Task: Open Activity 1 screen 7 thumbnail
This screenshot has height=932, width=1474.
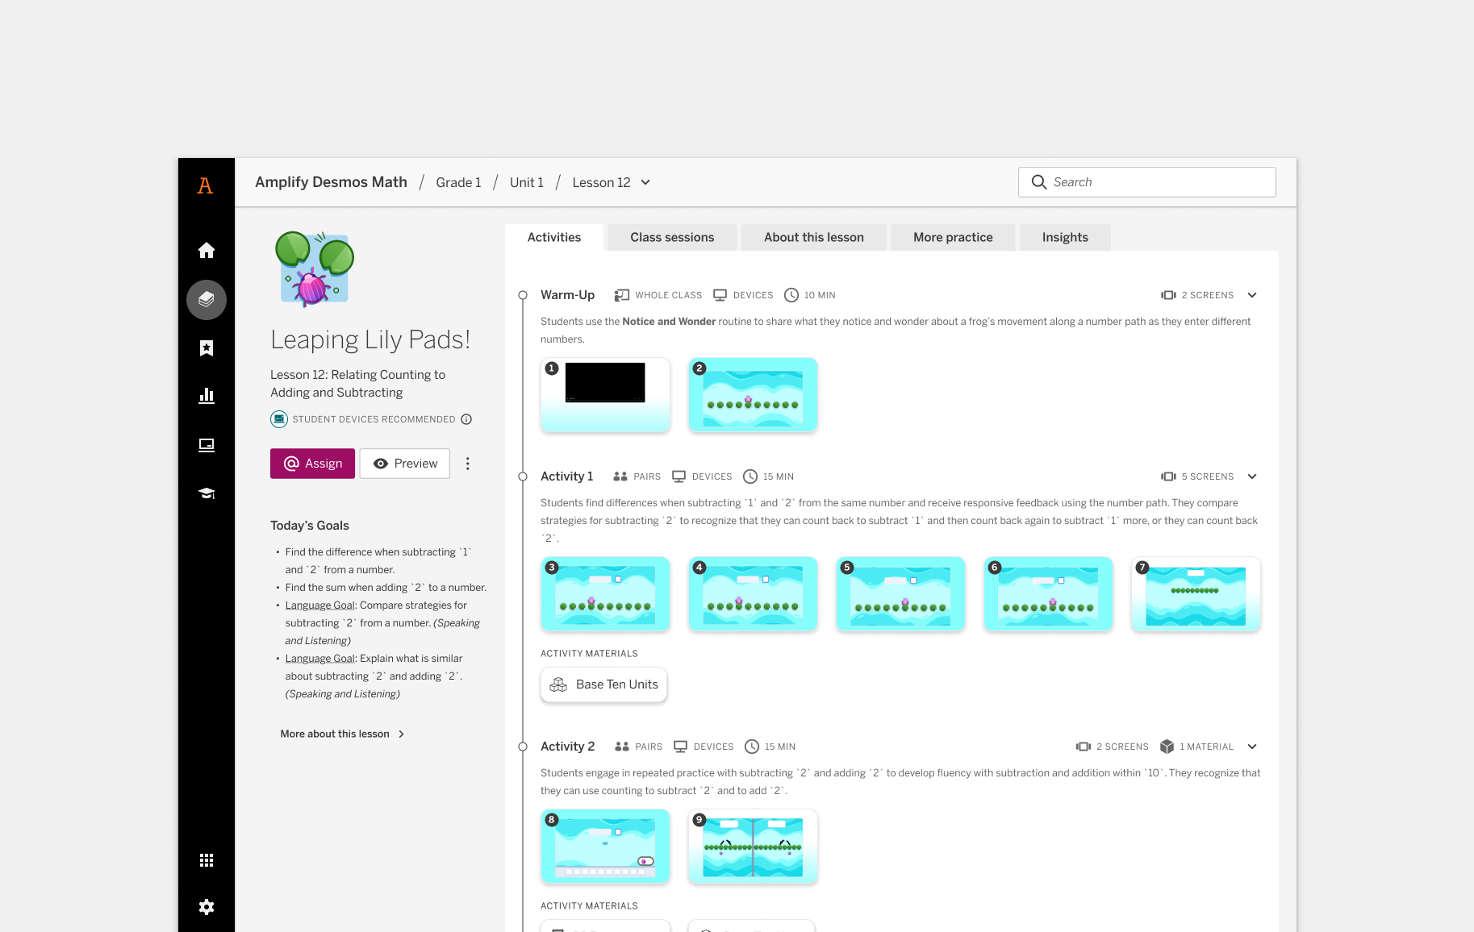Action: 1196,594
